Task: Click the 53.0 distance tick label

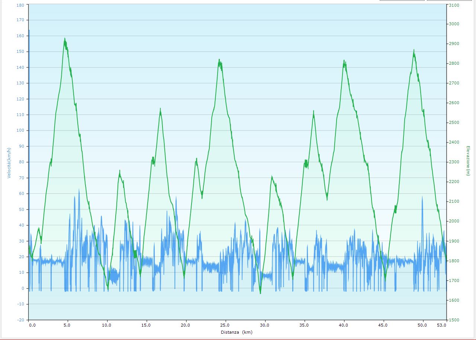Action: (x=442, y=325)
